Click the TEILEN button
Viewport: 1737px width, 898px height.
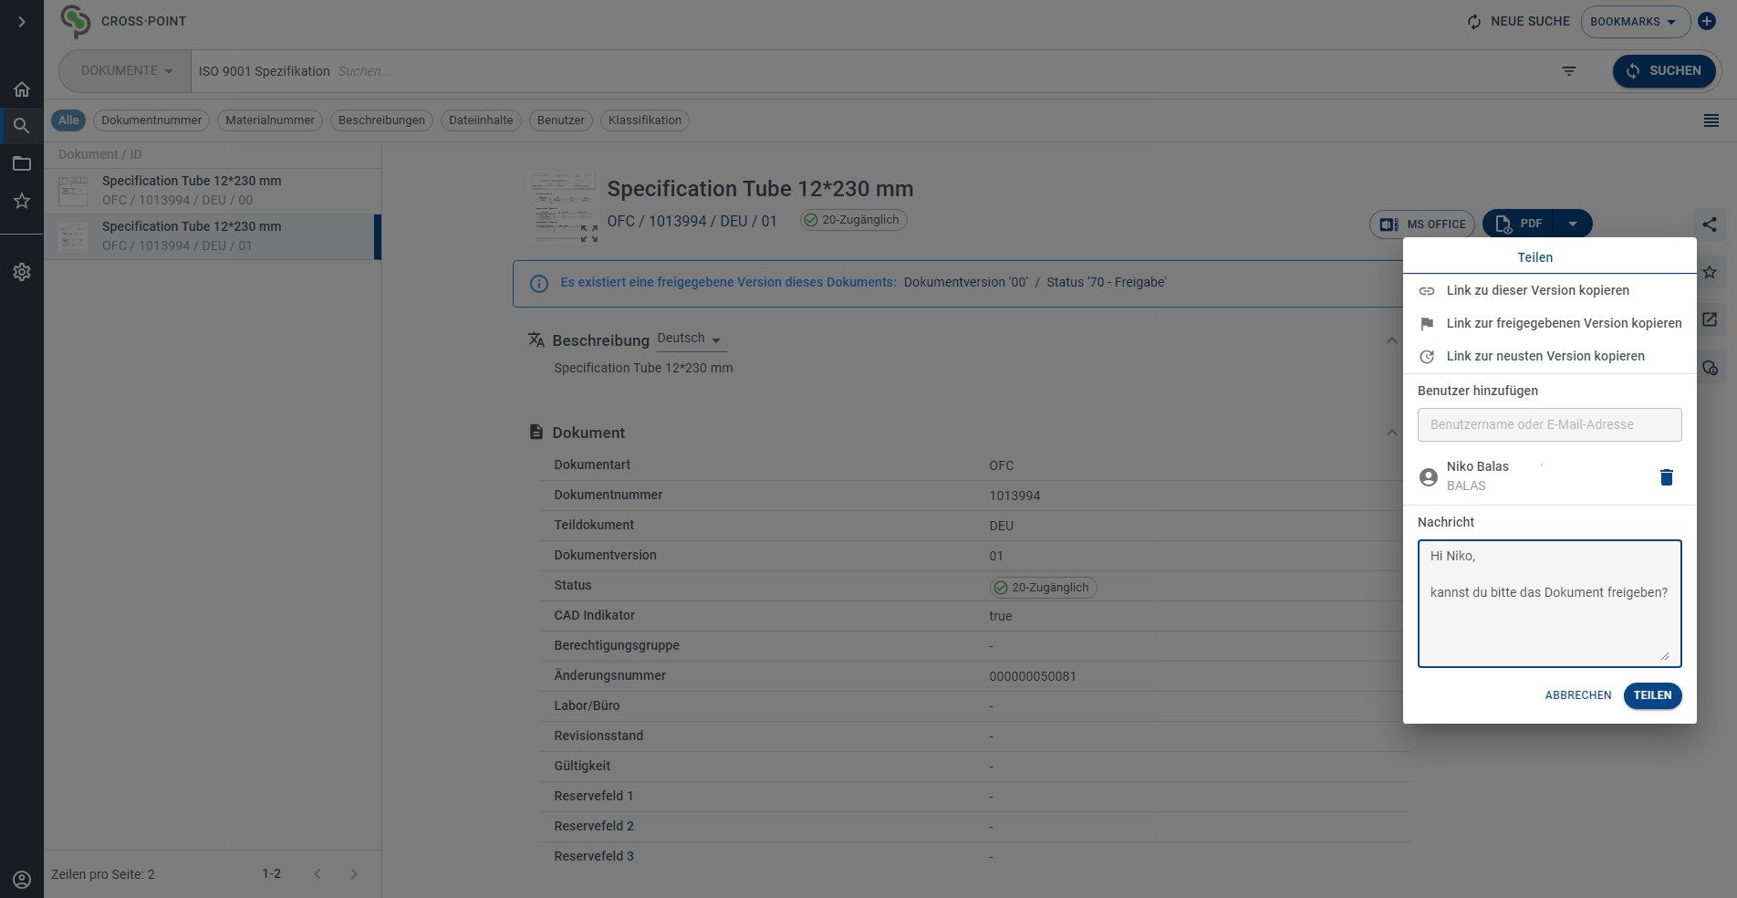click(x=1652, y=695)
